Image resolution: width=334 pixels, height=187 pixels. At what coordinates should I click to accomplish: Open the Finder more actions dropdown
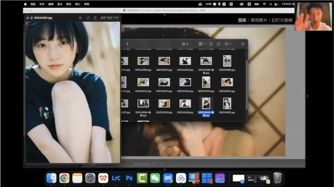228,44
